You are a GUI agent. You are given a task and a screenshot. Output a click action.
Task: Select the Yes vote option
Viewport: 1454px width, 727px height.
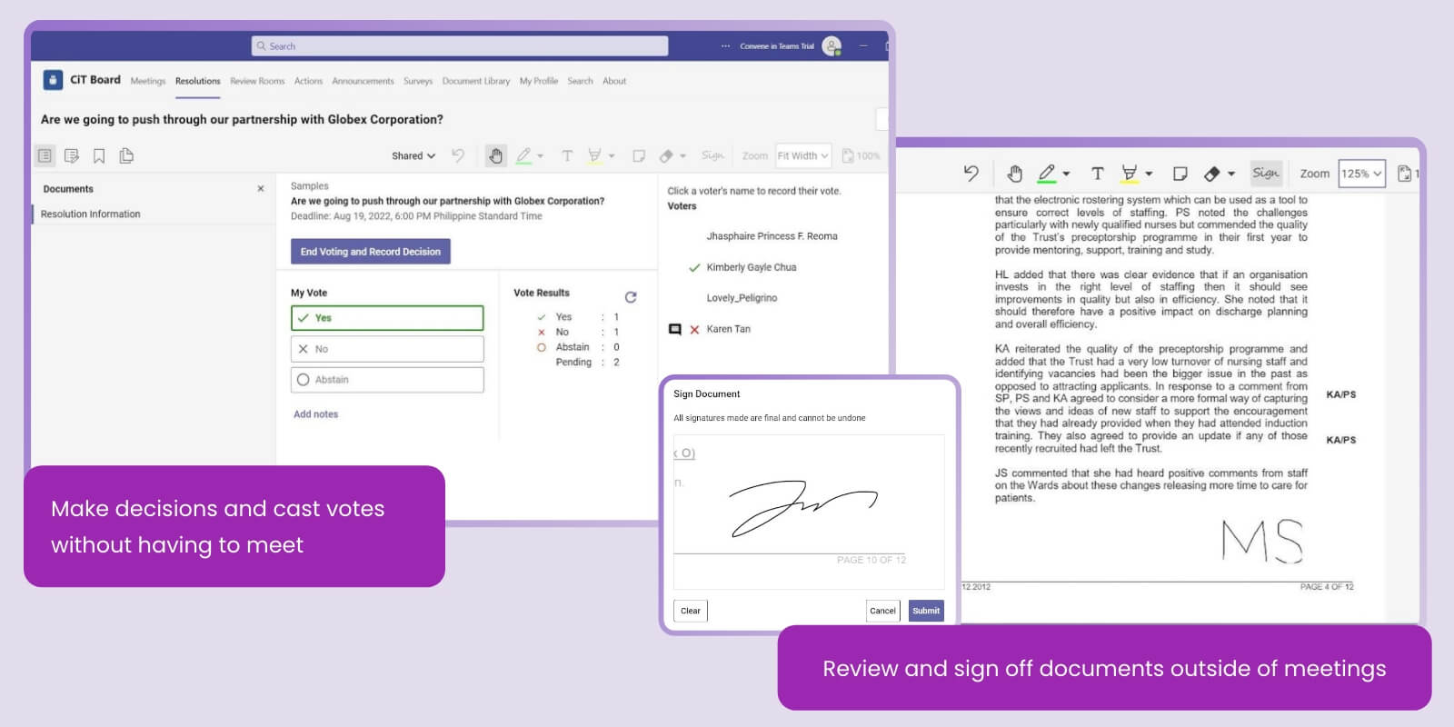(387, 318)
